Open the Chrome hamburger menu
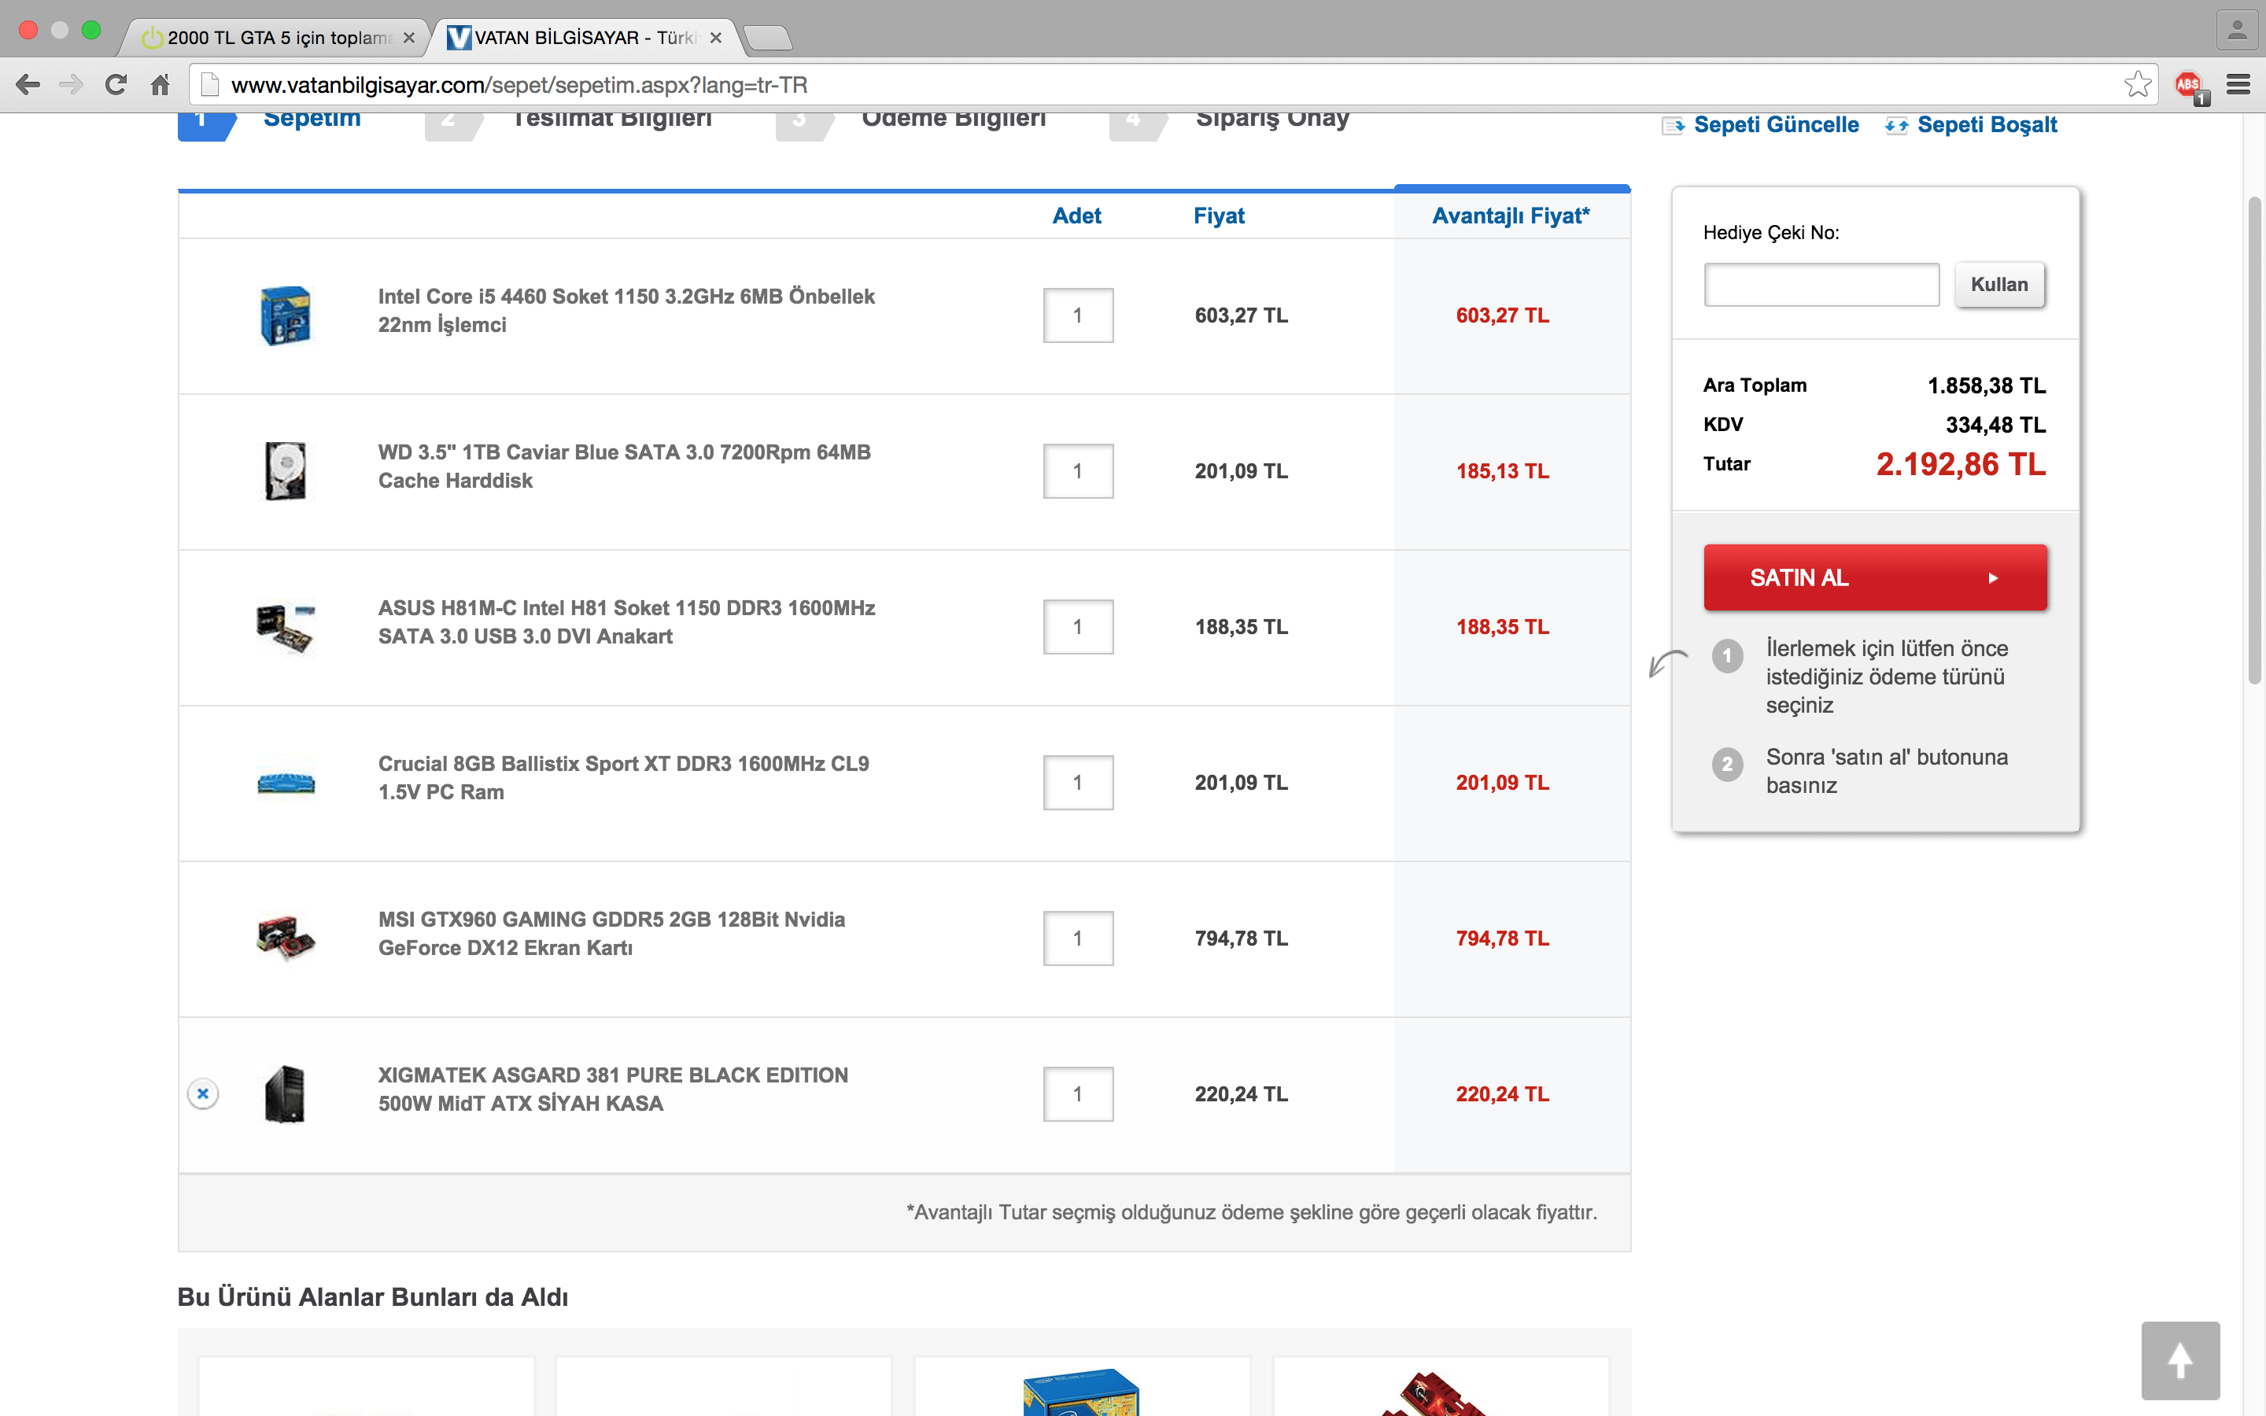The image size is (2266, 1416). tap(2238, 85)
